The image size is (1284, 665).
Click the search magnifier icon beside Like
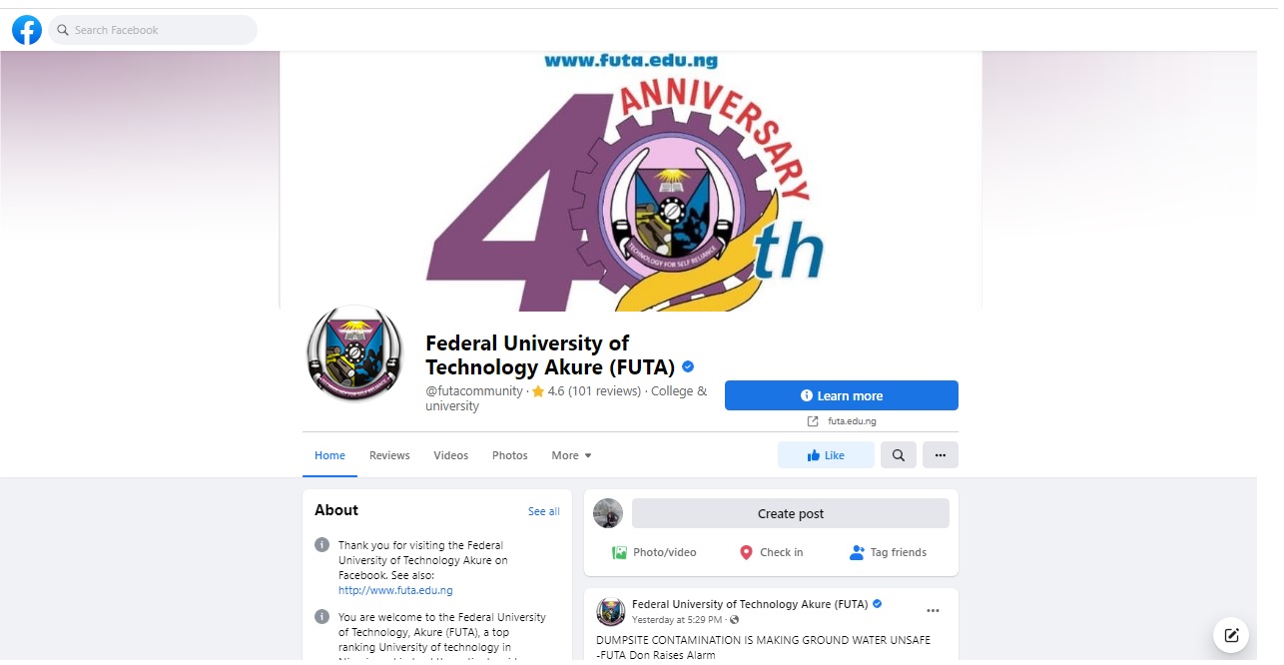tap(899, 455)
